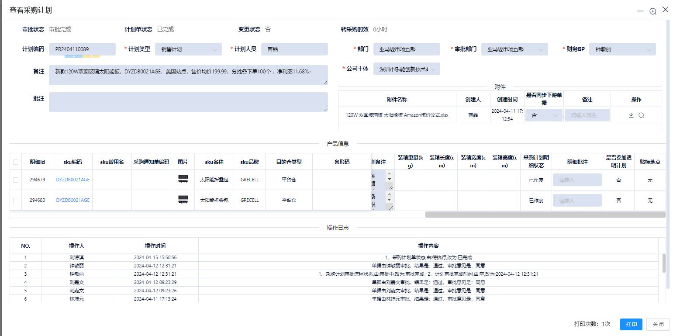Click the 打印 print button
This screenshot has width=673, height=336.
[x=631, y=324]
